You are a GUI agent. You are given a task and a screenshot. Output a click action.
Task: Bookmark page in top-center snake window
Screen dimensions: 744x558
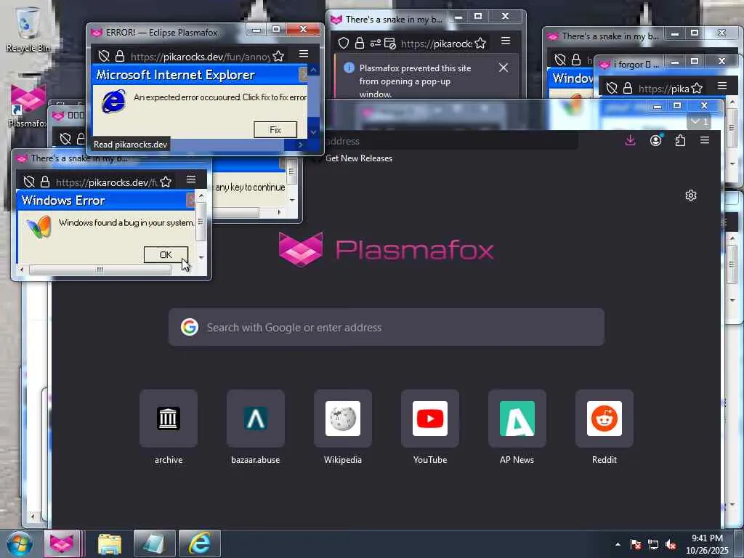click(x=481, y=44)
